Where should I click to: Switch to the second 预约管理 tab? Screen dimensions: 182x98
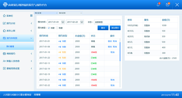click(x=70, y=13)
